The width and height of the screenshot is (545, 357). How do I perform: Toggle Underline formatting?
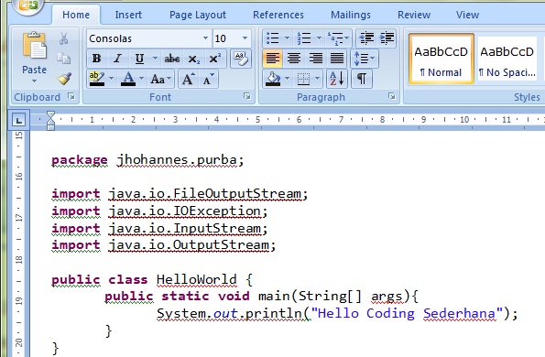tap(139, 59)
